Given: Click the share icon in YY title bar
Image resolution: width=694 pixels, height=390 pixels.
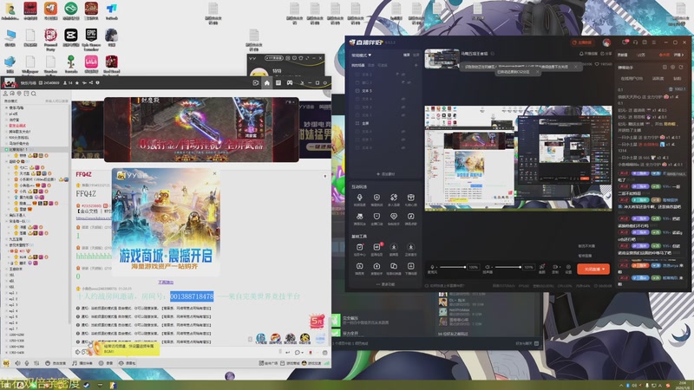Looking at the screenshot, I should pos(91,82).
